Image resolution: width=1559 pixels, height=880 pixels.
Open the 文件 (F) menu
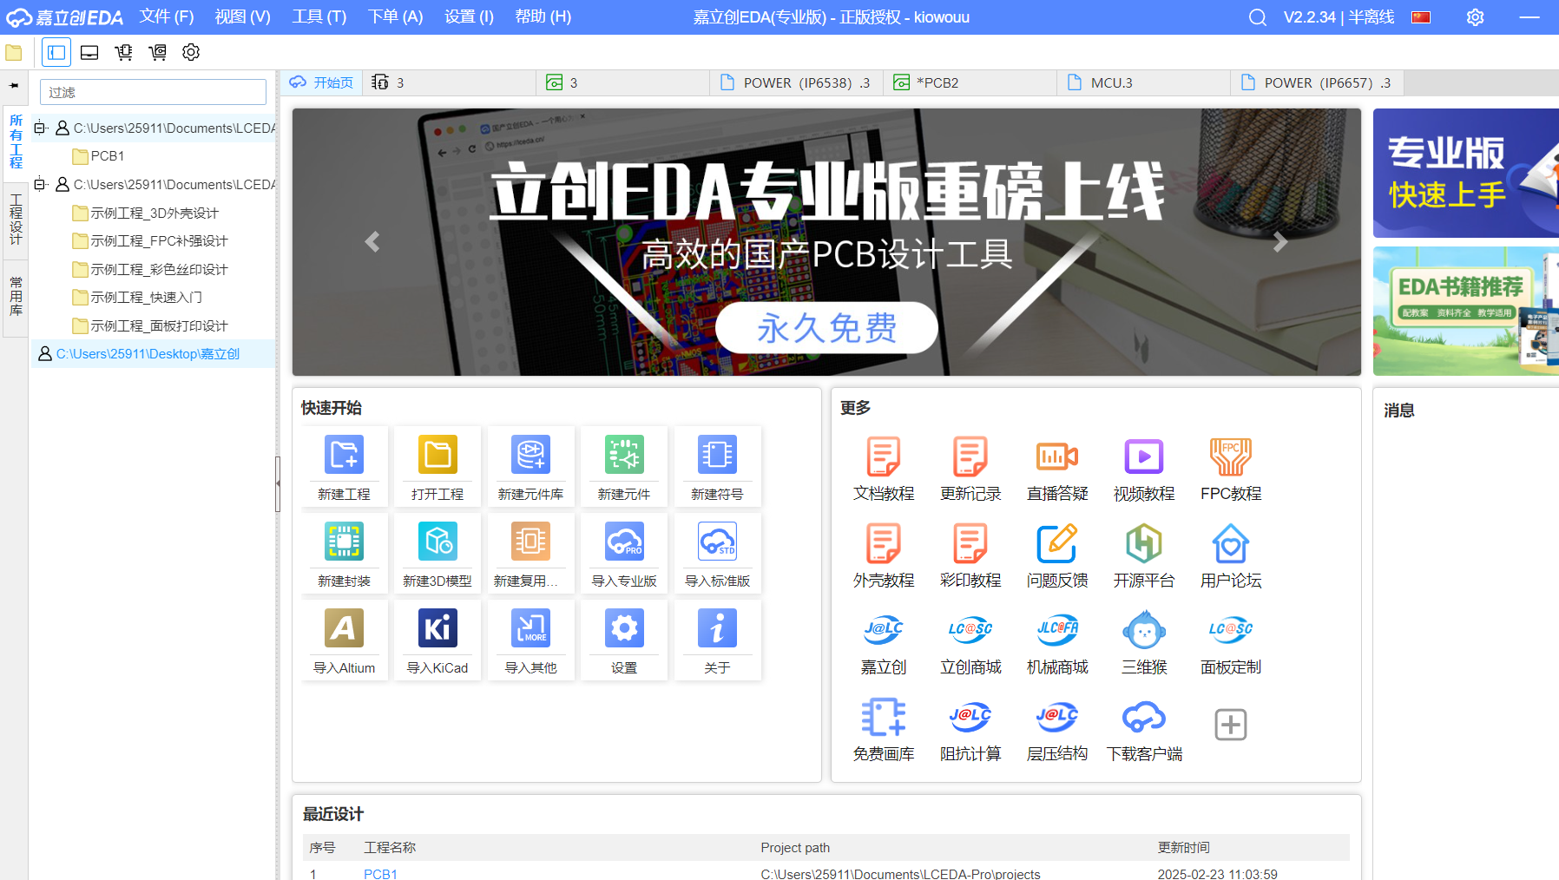tap(167, 16)
